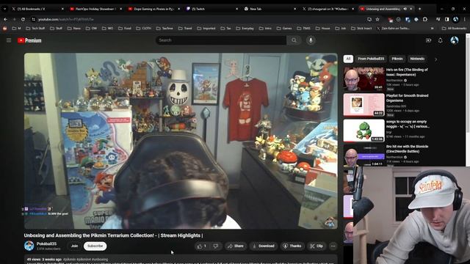Dislike the video with thumbs down
The height and width of the screenshot is (264, 470).
[215, 246]
